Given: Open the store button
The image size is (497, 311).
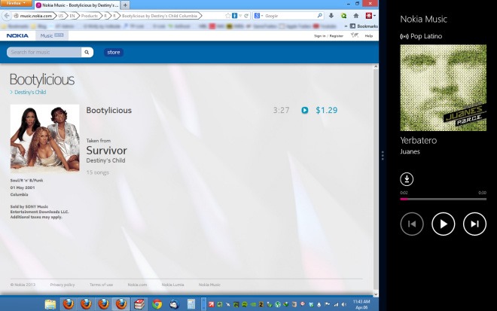Looking at the screenshot, I should click(x=114, y=52).
